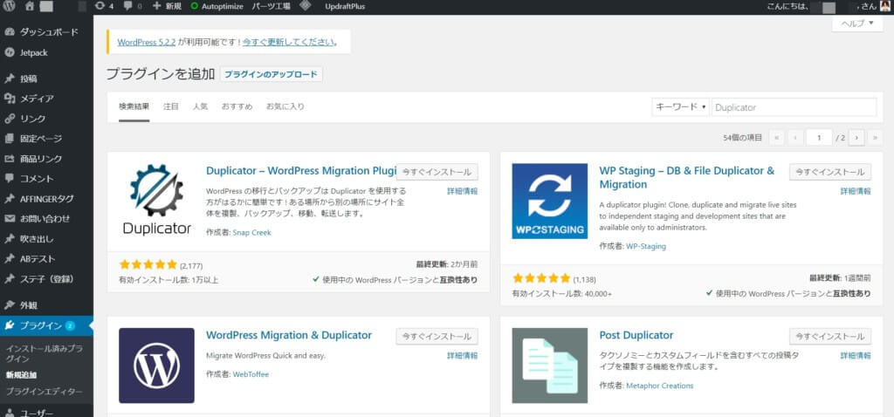894x417 pixels.
Task: Switch to the Favorites (お気に入り) tab
Action: point(285,106)
